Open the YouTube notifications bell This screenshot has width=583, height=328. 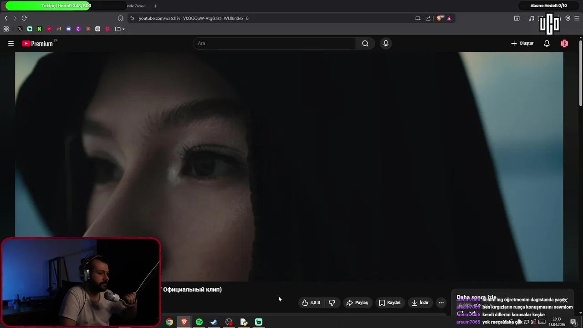(x=547, y=43)
